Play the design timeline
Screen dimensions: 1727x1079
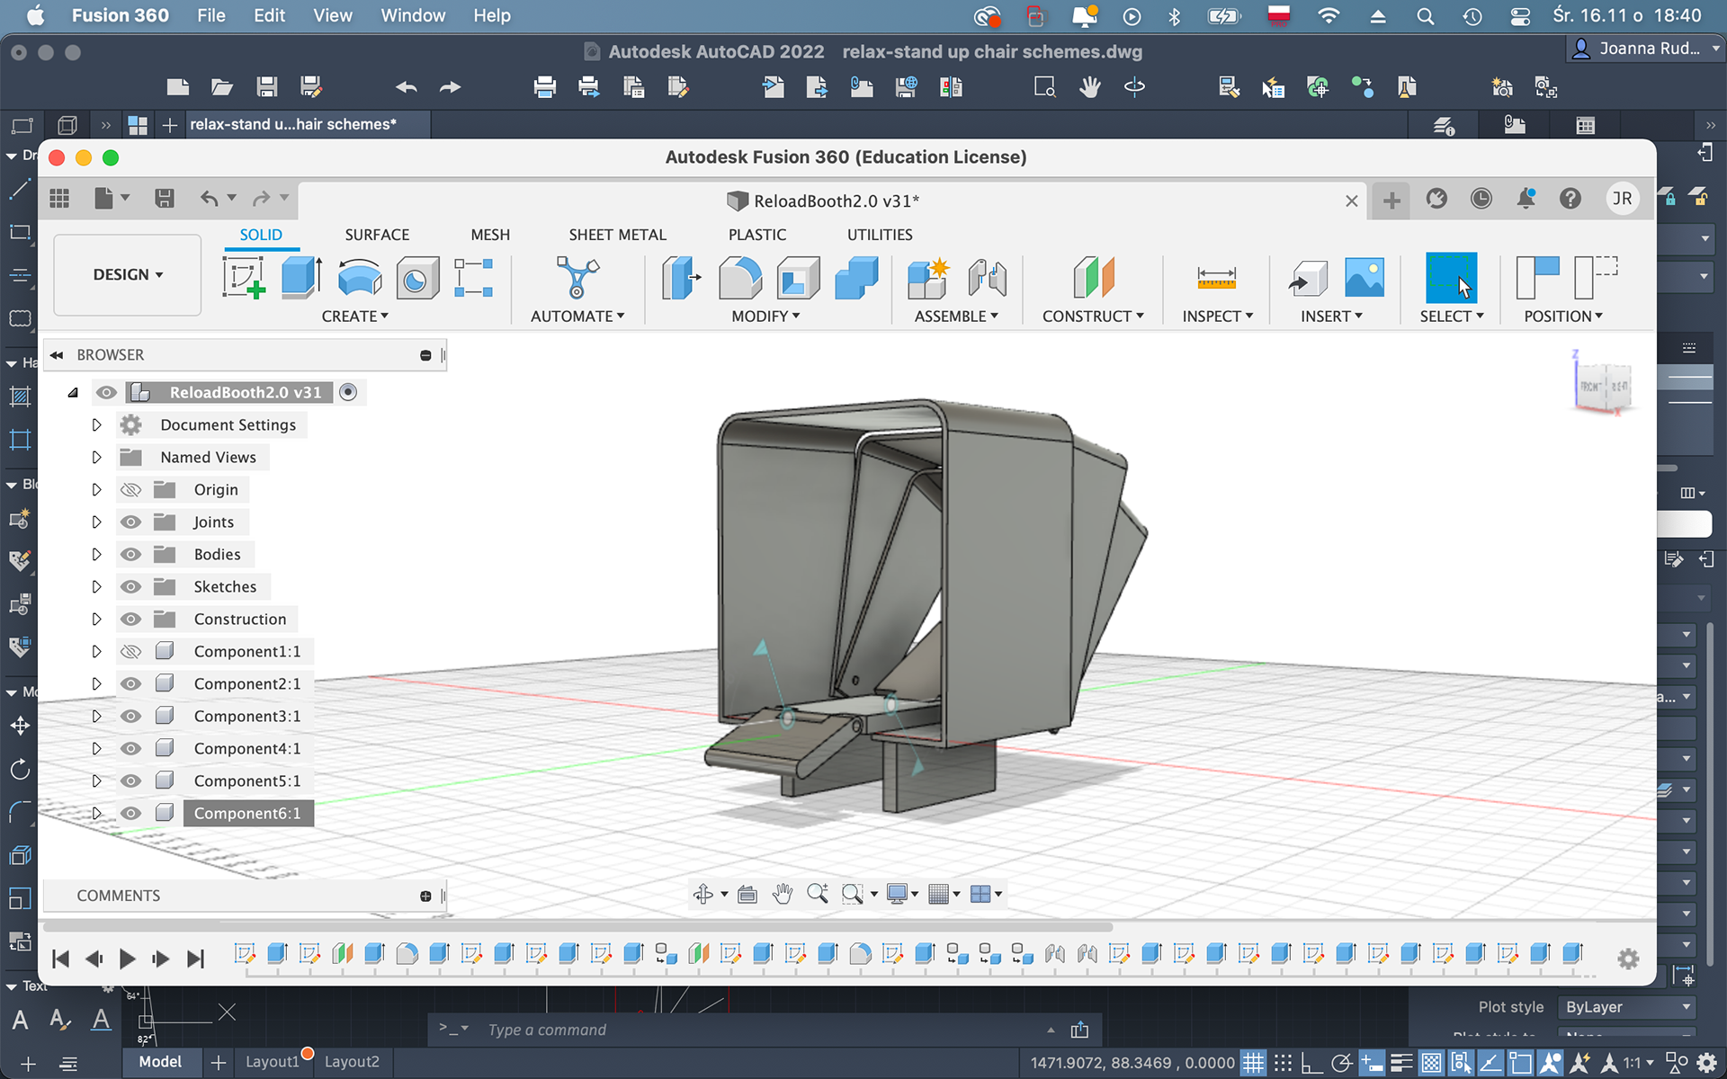tap(127, 959)
